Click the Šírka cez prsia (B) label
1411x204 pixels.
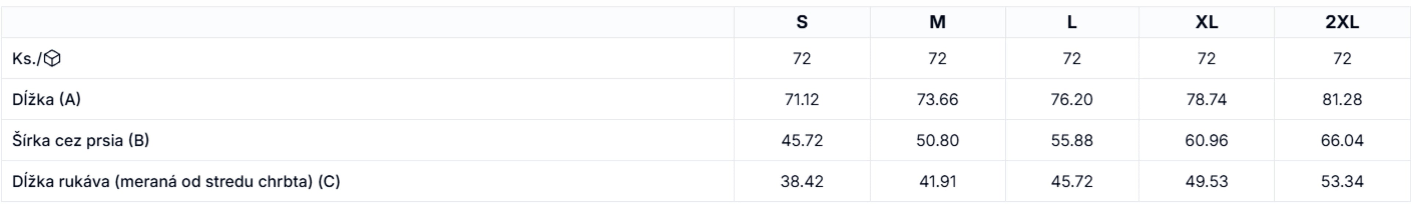80,140
